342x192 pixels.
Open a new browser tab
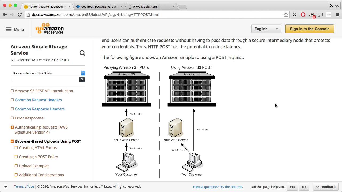coord(182,7)
